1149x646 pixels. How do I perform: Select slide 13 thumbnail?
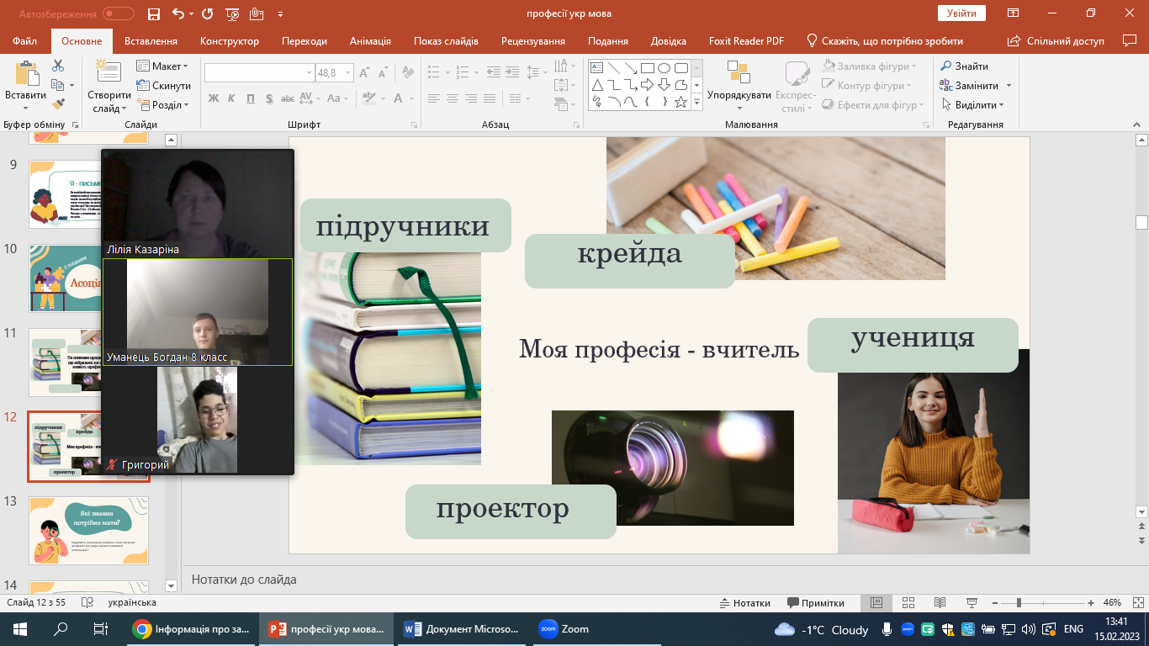point(89,530)
